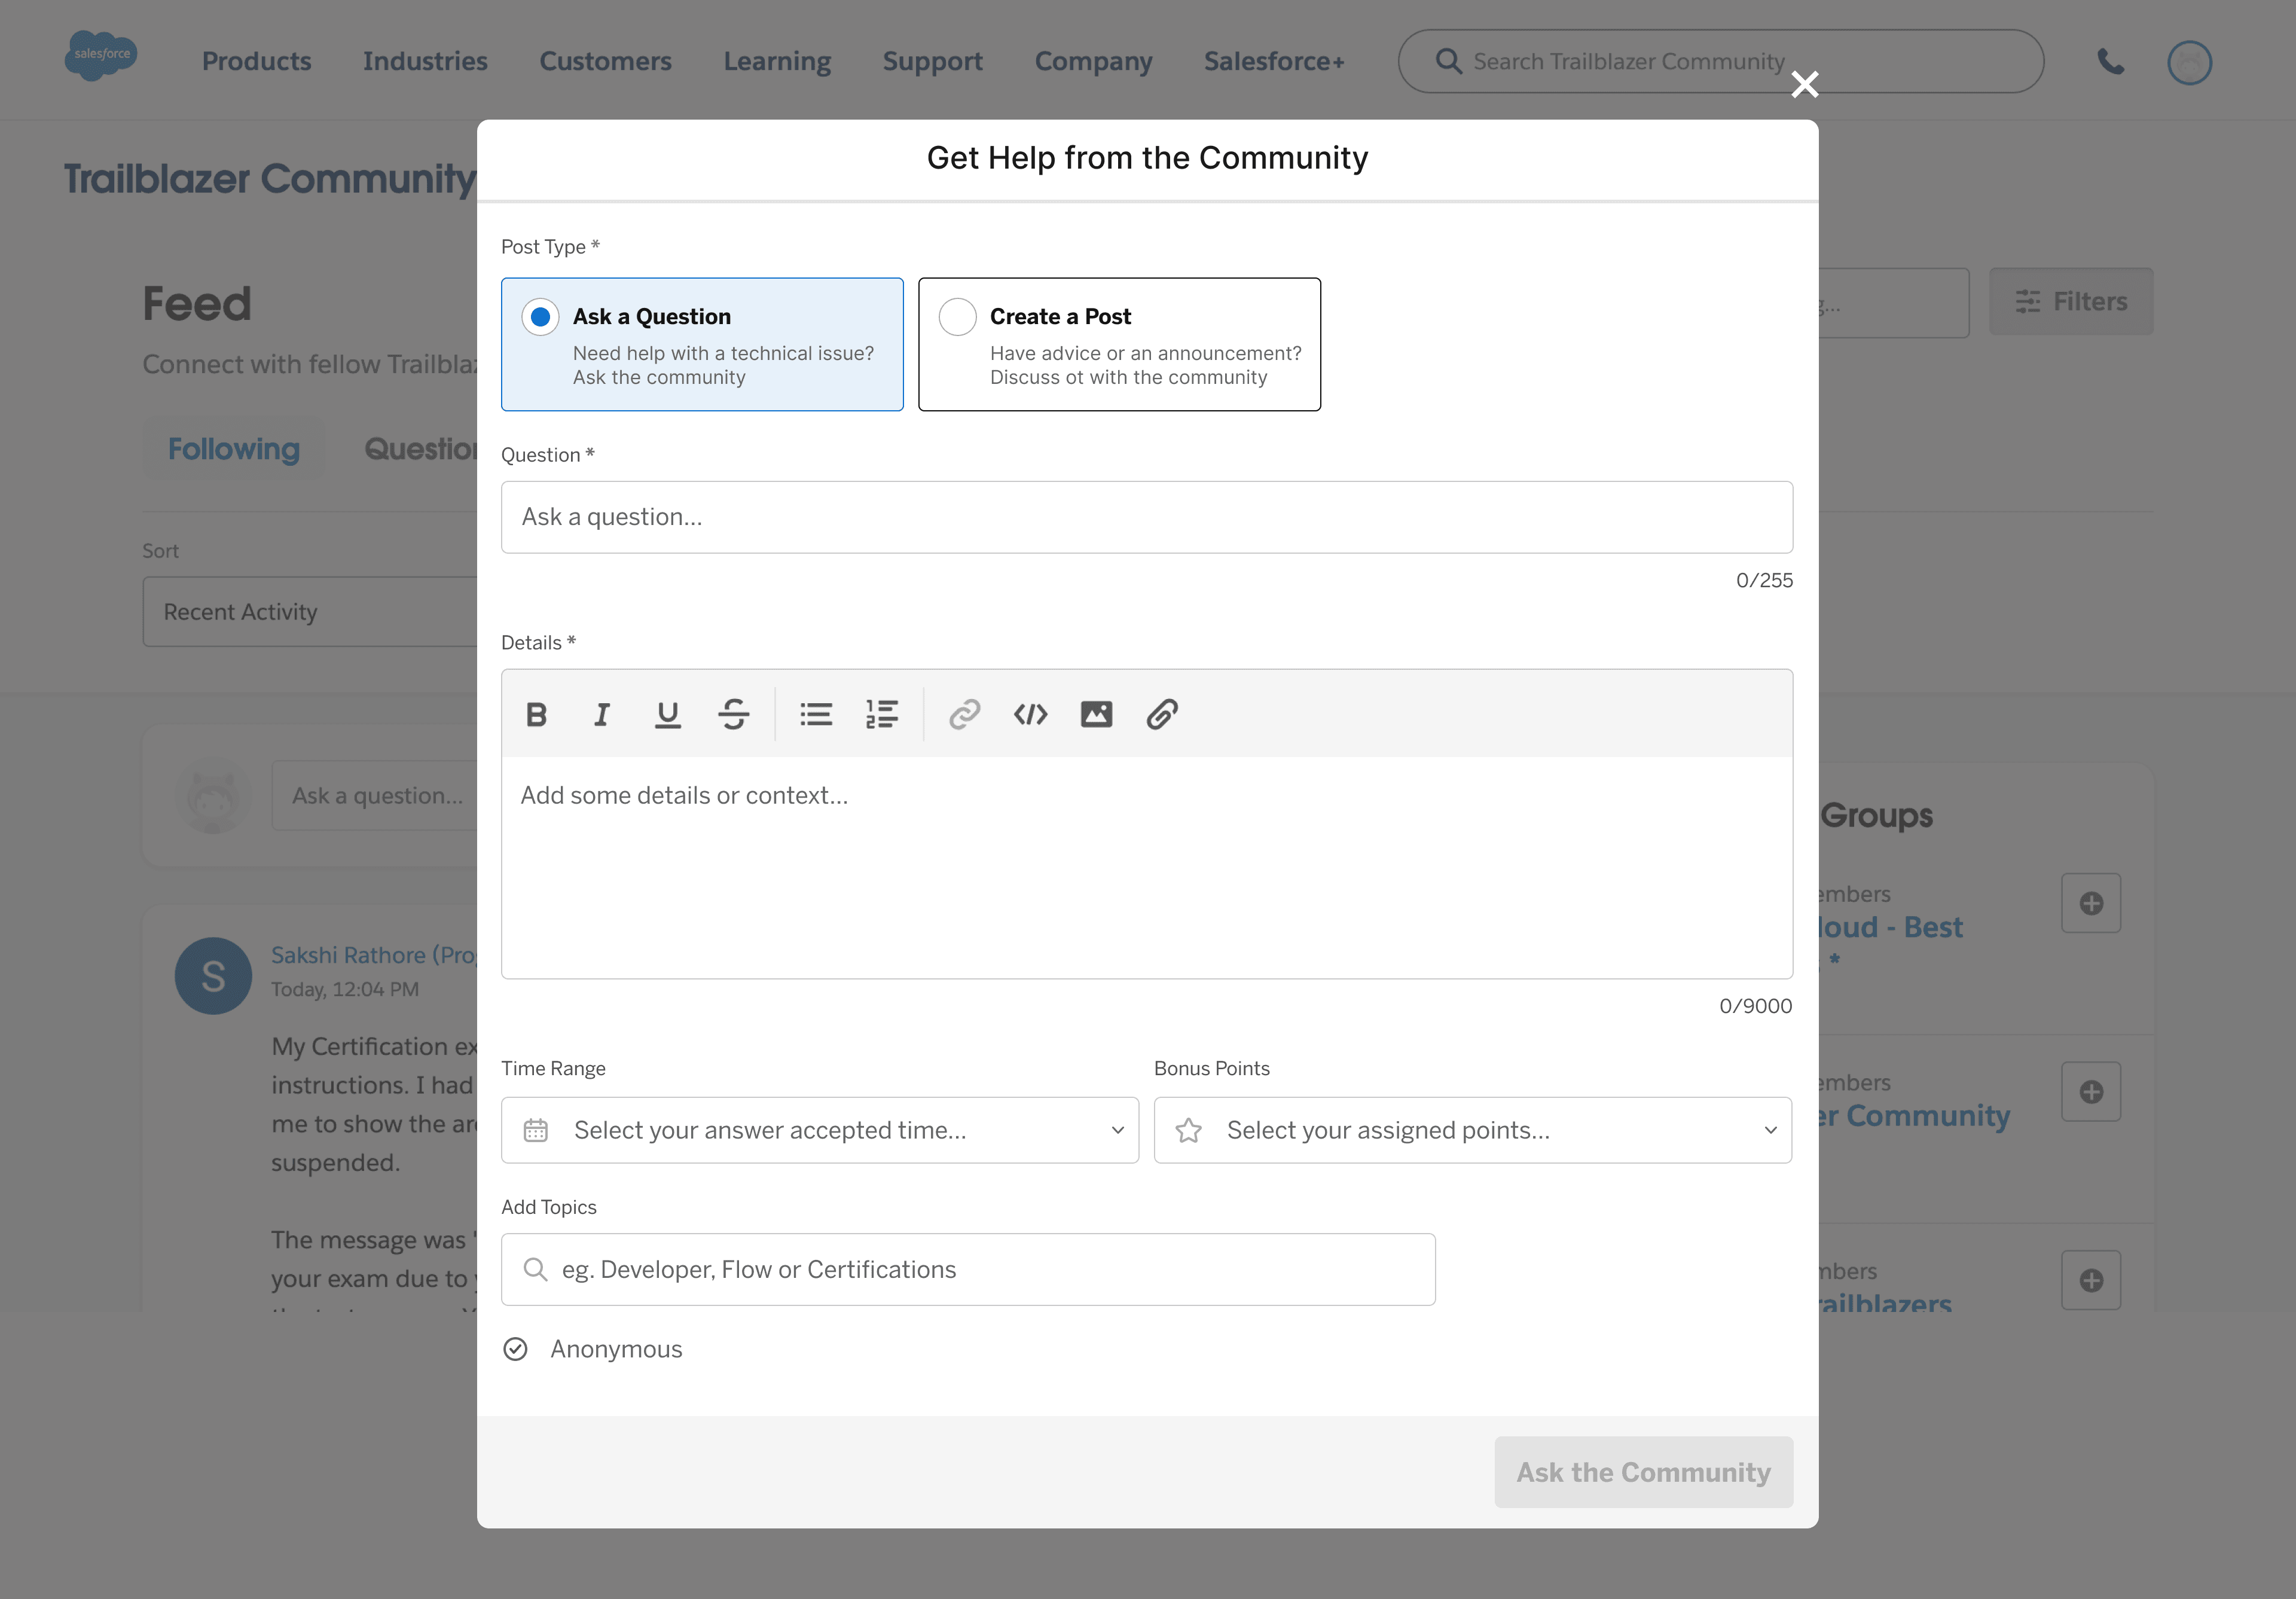2296x1599 pixels.
Task: Select the Ask a Question radio button
Action: [540, 317]
